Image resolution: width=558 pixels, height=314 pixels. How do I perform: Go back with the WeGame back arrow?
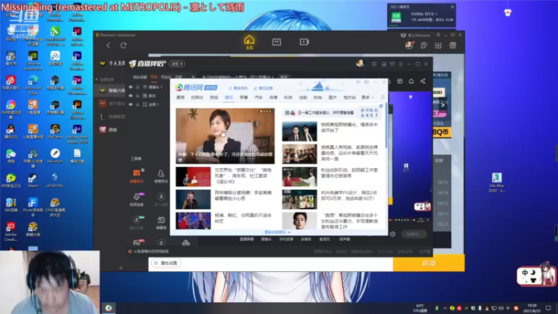pos(108,45)
